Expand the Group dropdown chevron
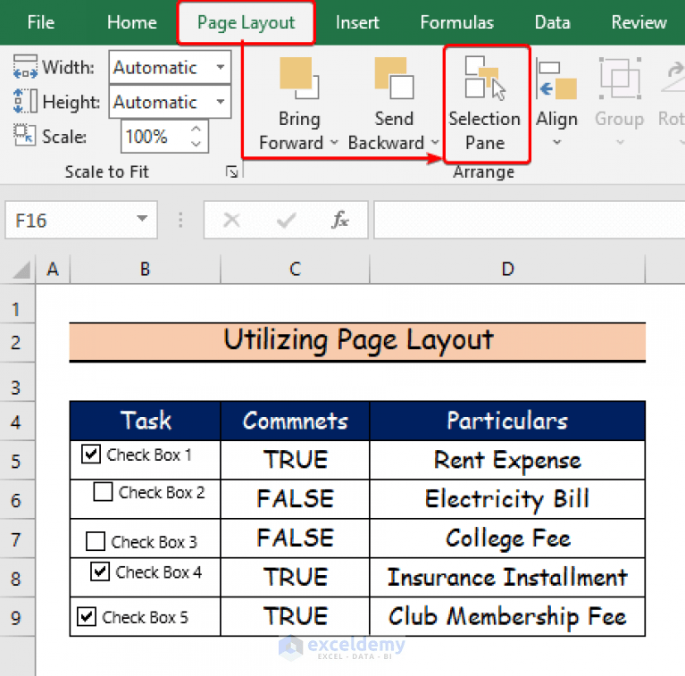Viewport: 685px width, 676px height. coord(620,142)
